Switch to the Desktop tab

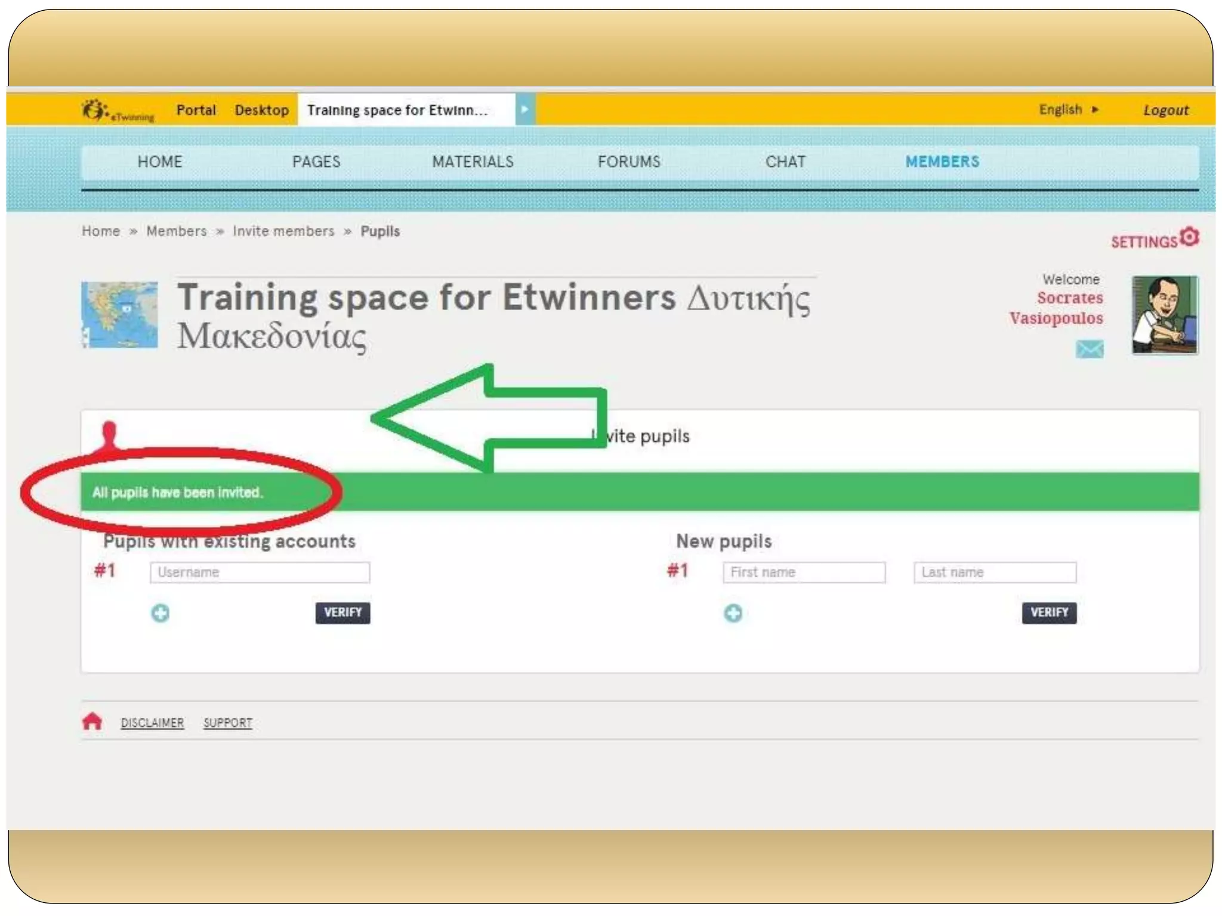tap(261, 110)
